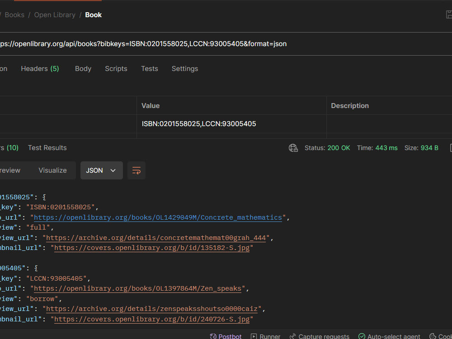The image size is (452, 339).
Task: Open the JSON format dropdown
Action: tap(101, 170)
